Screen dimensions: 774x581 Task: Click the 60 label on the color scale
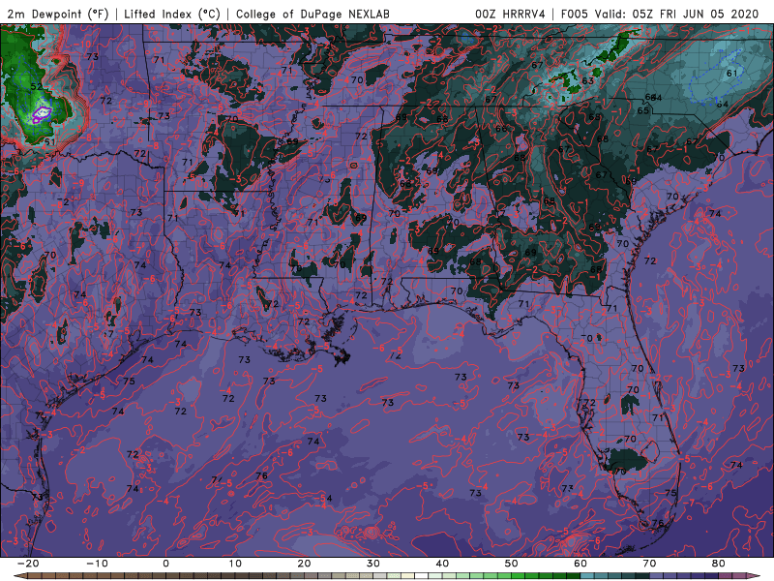(580, 564)
